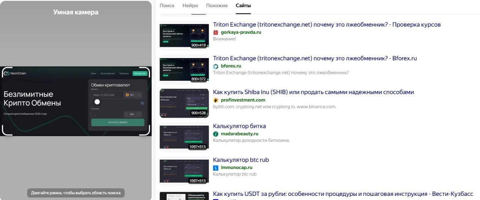This screenshot has height=200, width=480.
Task: Click the NeonChain logo icon in preview
Action: coord(6,73)
